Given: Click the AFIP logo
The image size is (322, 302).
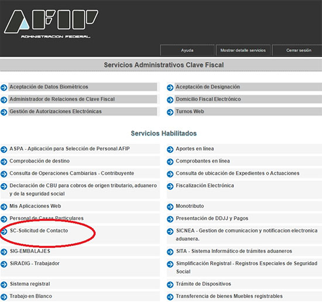Looking at the screenshot, I should [x=51, y=24].
